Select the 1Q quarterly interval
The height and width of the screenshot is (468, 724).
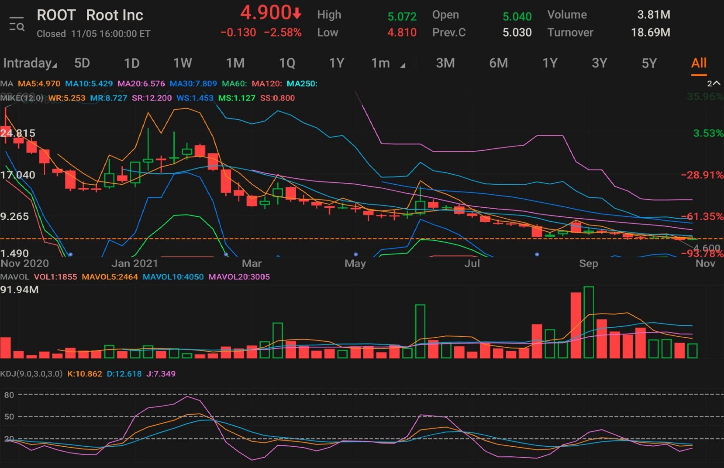pyautogui.click(x=287, y=63)
